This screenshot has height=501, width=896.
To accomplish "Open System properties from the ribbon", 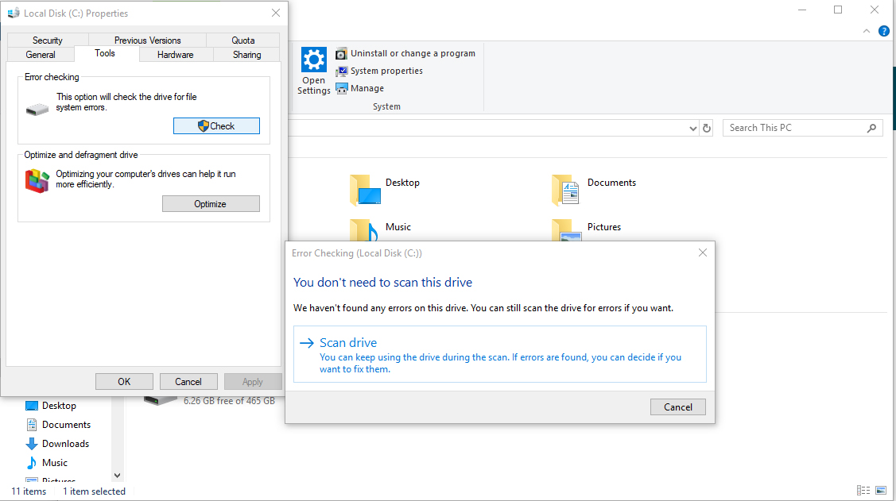I will [343, 71].
